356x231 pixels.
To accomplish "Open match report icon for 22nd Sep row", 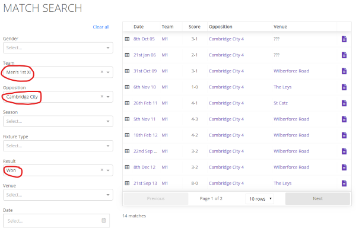I will point(344,151).
